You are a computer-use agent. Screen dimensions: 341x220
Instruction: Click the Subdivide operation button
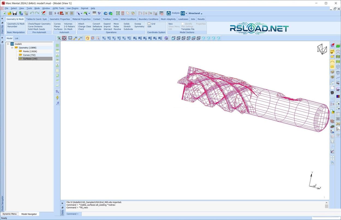(128, 29)
